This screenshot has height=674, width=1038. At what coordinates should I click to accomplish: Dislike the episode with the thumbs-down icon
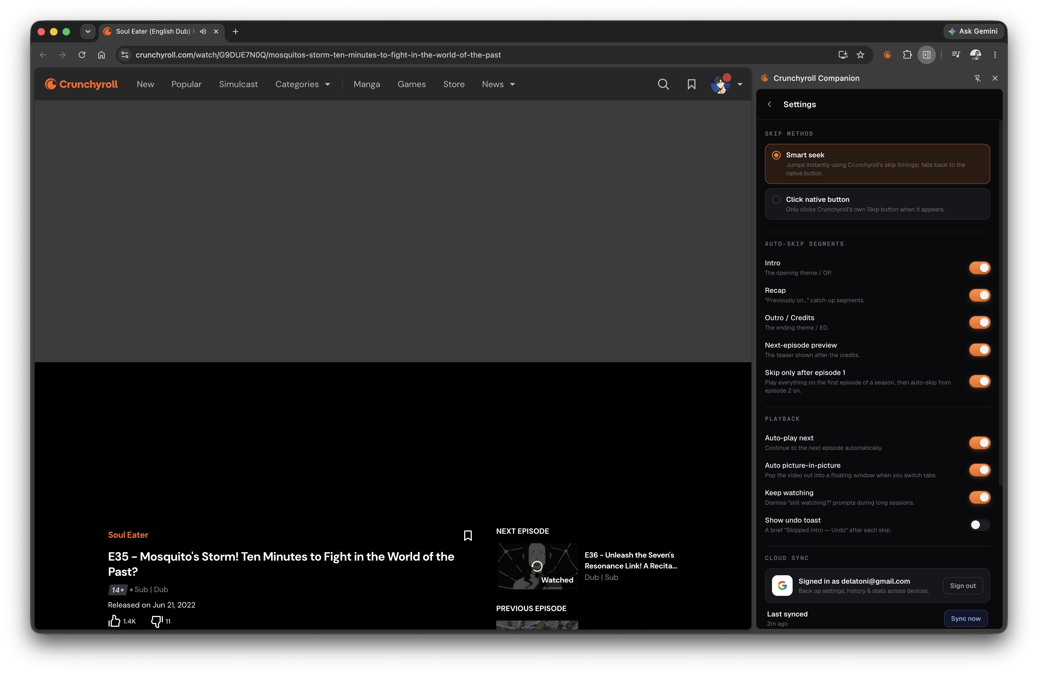[157, 621]
